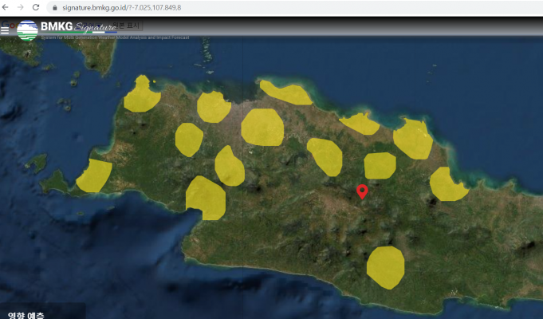Select the yellow zone at northwest coastal tip
543x319 pixels.
[142, 94]
